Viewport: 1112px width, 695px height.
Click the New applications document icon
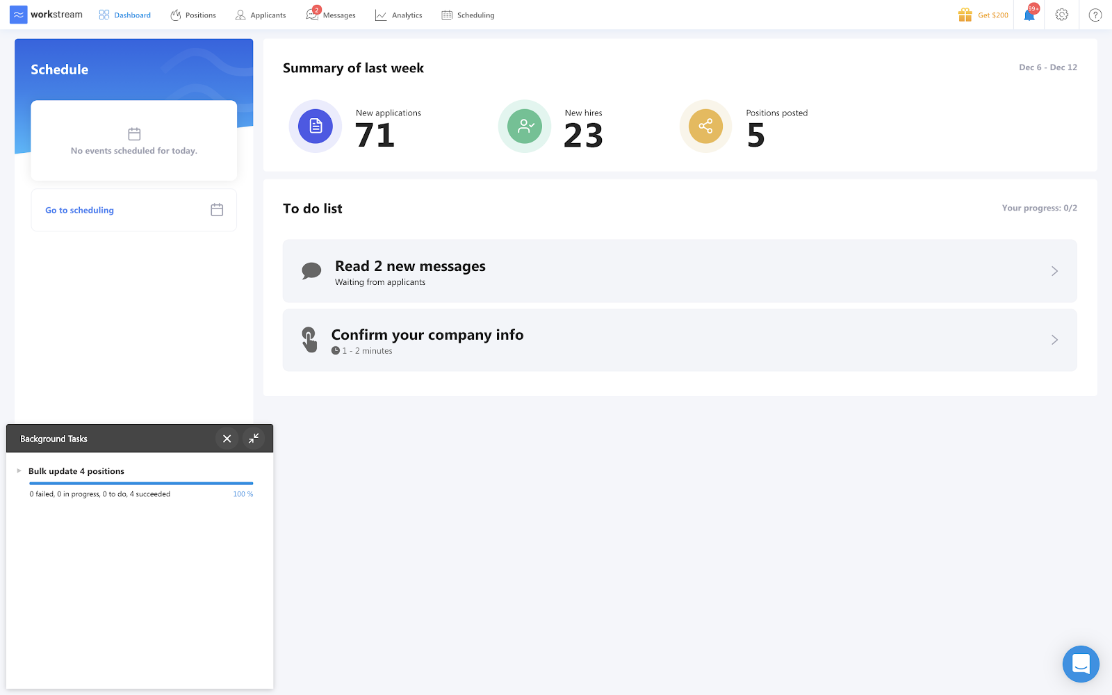[316, 126]
